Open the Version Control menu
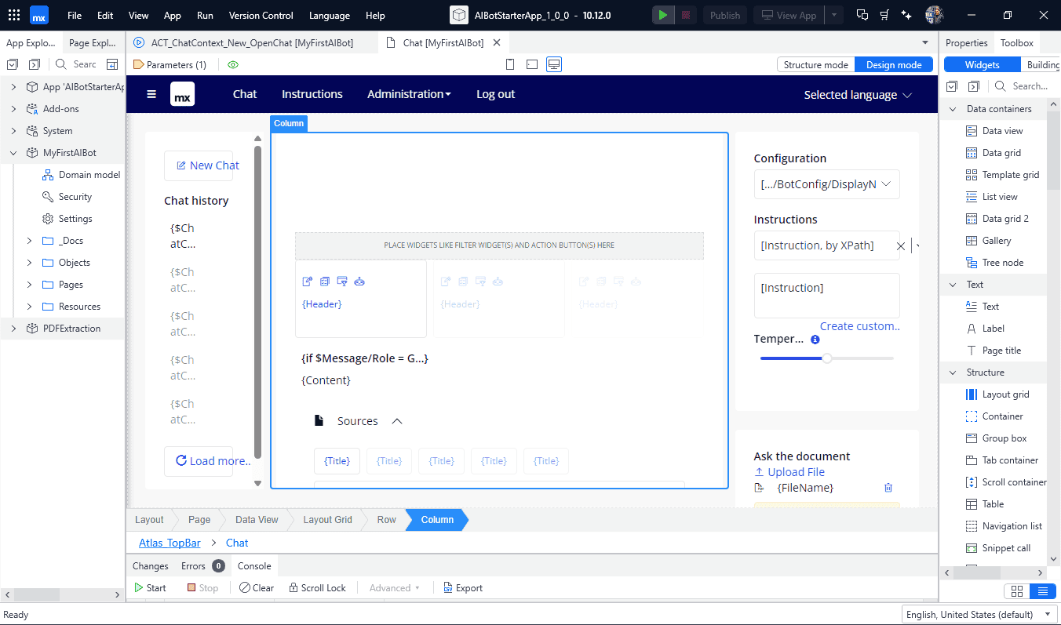The image size is (1061, 625). [261, 15]
